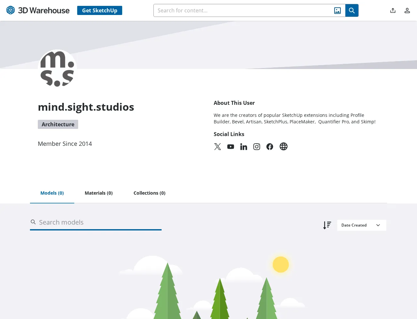Open the LinkedIn social link
417x319 pixels.
click(x=244, y=146)
